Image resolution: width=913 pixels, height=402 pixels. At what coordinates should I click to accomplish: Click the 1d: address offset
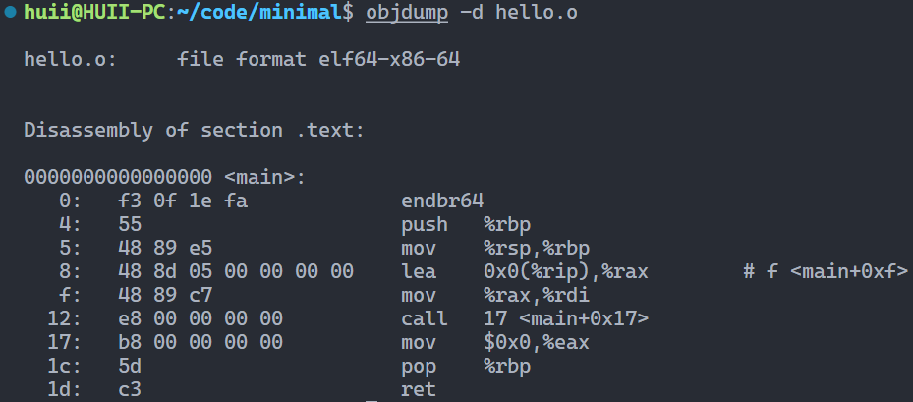point(65,389)
